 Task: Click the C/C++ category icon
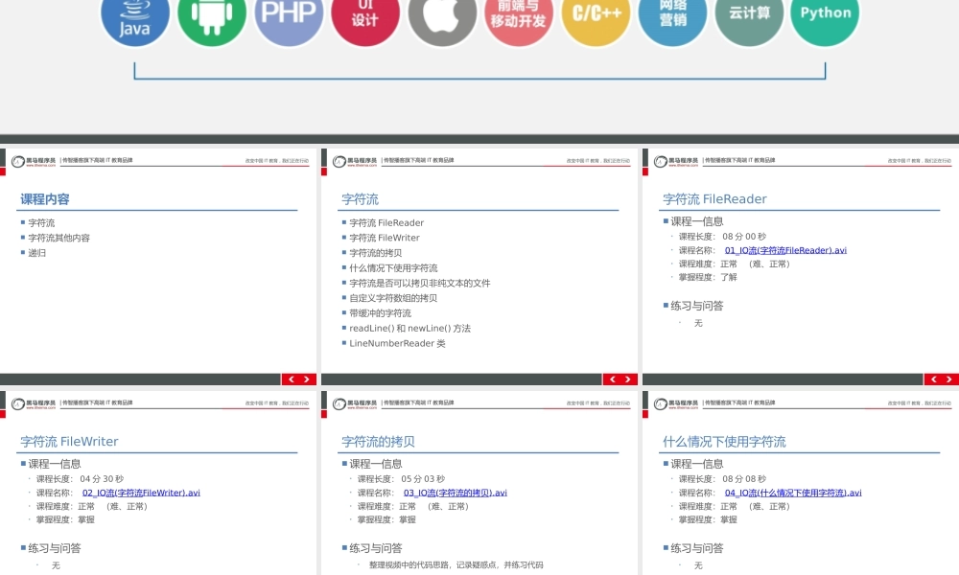click(x=595, y=15)
